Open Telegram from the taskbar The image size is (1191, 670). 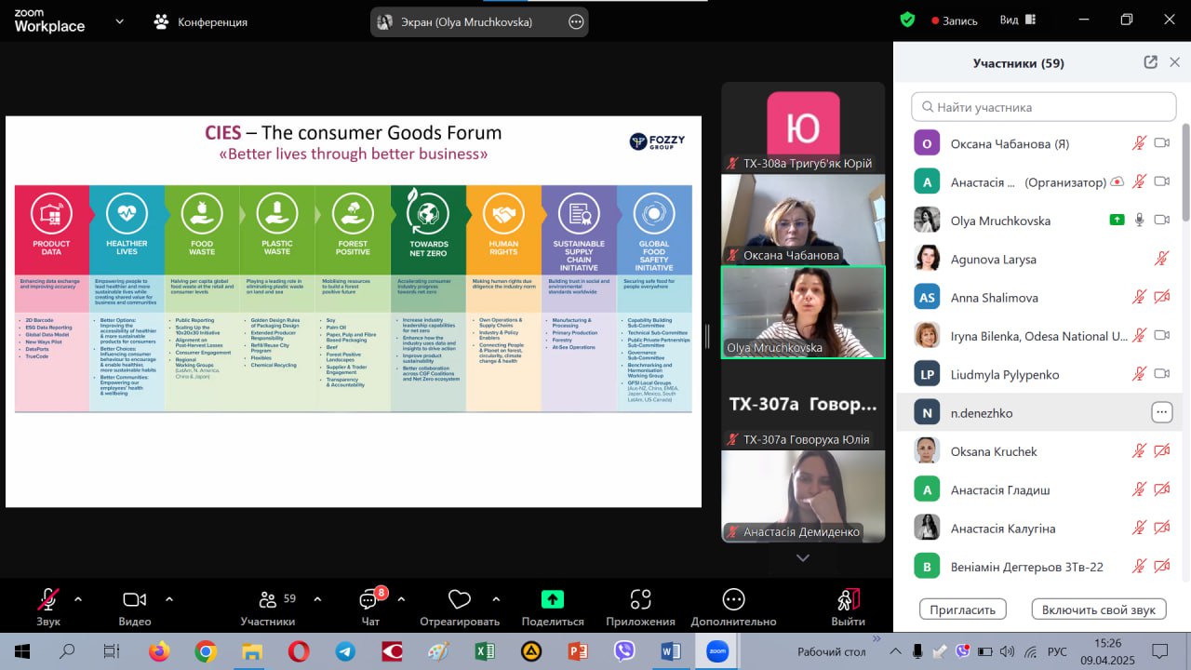[x=345, y=651]
